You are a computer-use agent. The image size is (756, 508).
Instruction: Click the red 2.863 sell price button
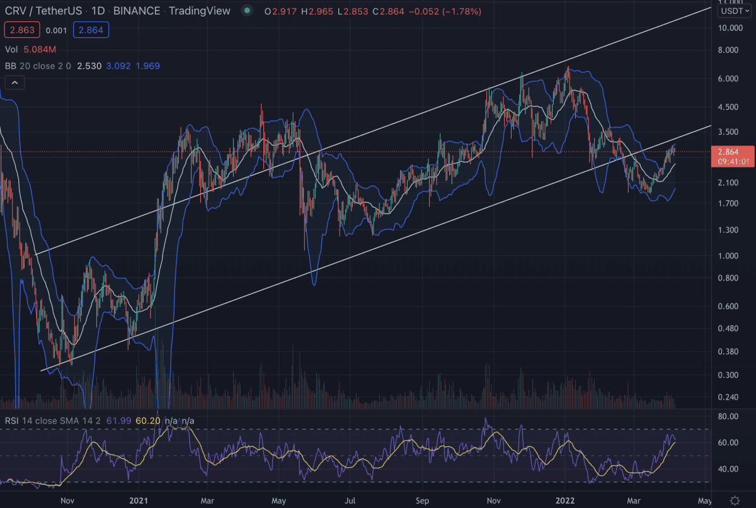point(22,30)
